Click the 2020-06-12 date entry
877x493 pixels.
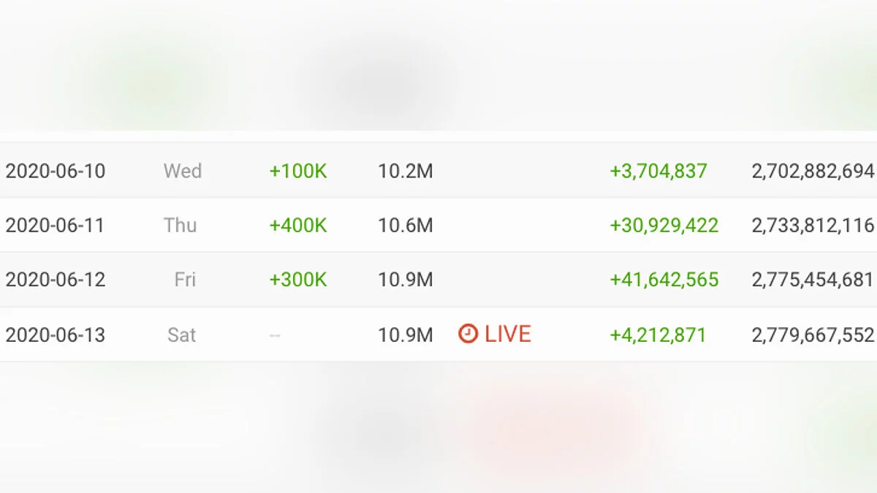[56, 280]
